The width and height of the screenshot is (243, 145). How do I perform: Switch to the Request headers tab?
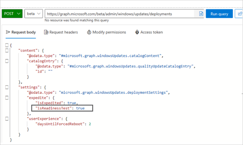[61, 32]
